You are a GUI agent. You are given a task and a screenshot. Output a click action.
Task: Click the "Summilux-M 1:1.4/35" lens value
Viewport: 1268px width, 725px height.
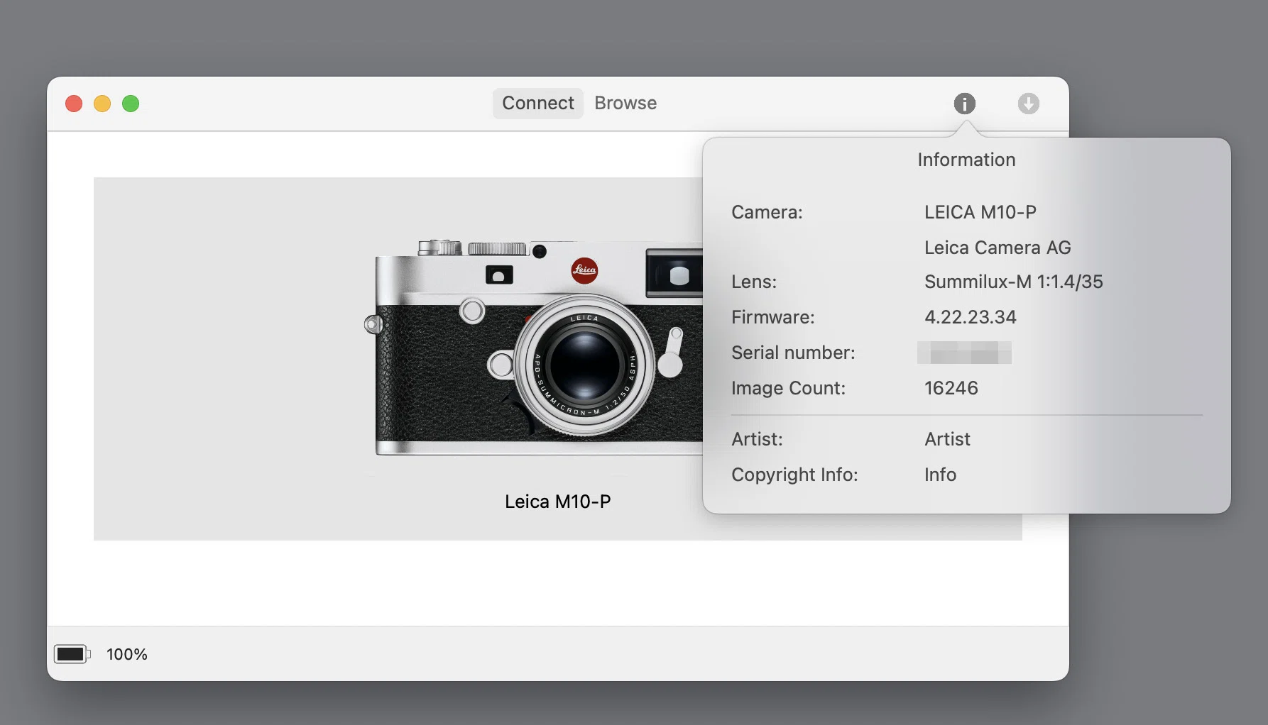click(1014, 282)
